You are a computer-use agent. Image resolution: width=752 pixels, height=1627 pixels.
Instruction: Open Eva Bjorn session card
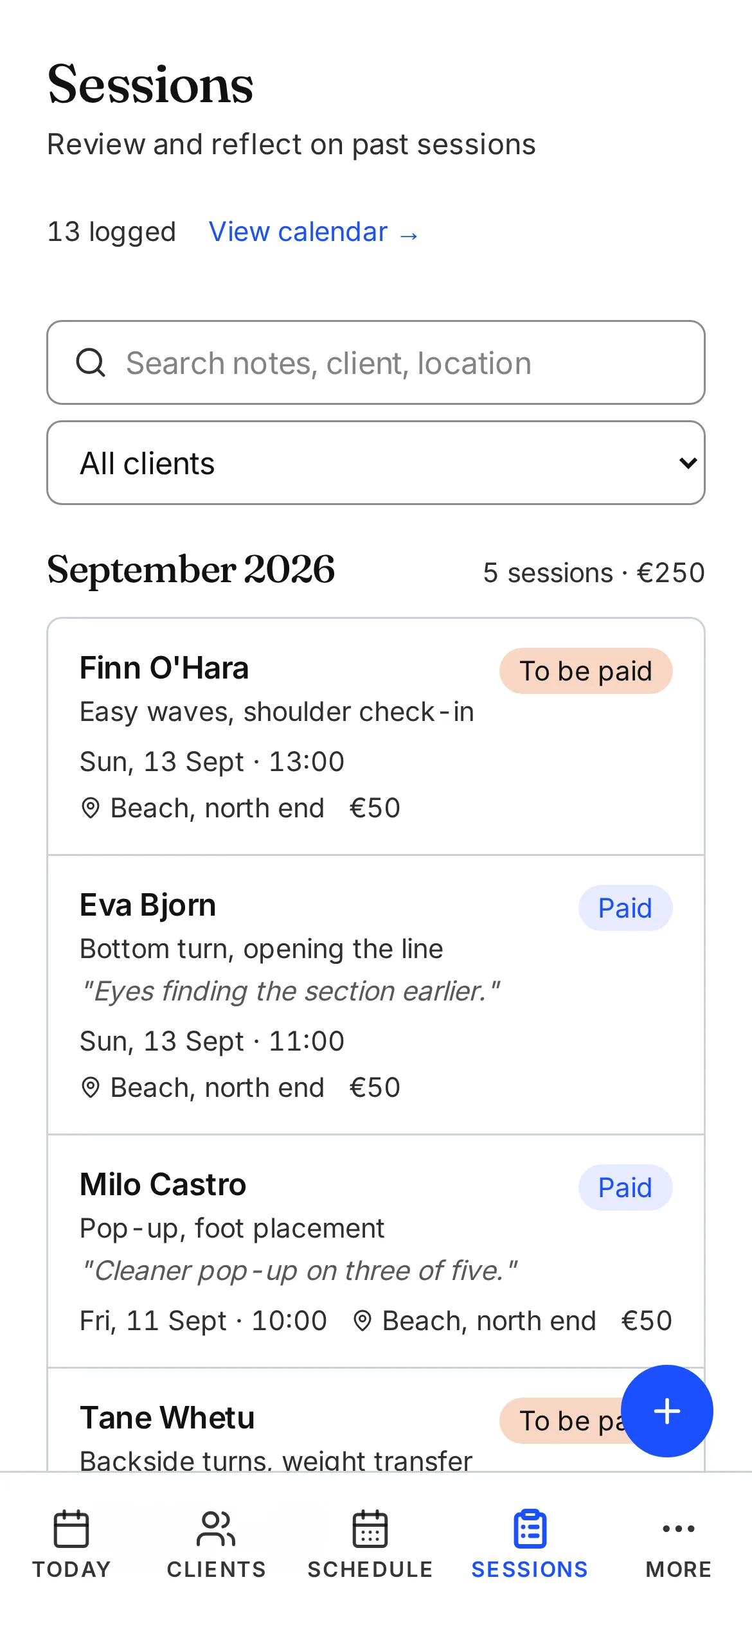[376, 995]
